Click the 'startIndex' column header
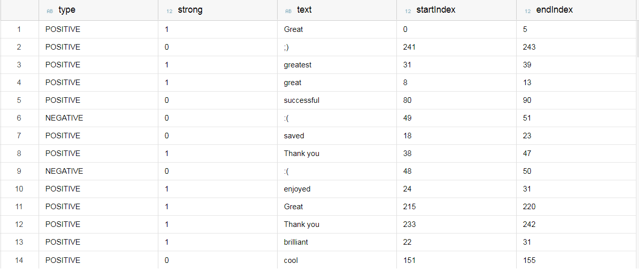The image size is (639, 270). click(456, 10)
